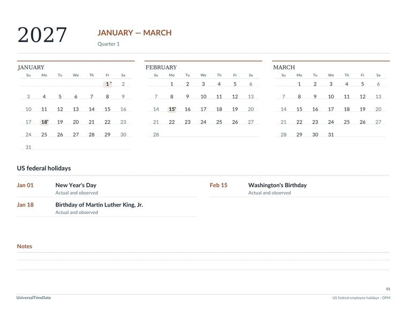407x314 pixels.
Task: Click March 1 in the calendar
Action: tap(299, 84)
